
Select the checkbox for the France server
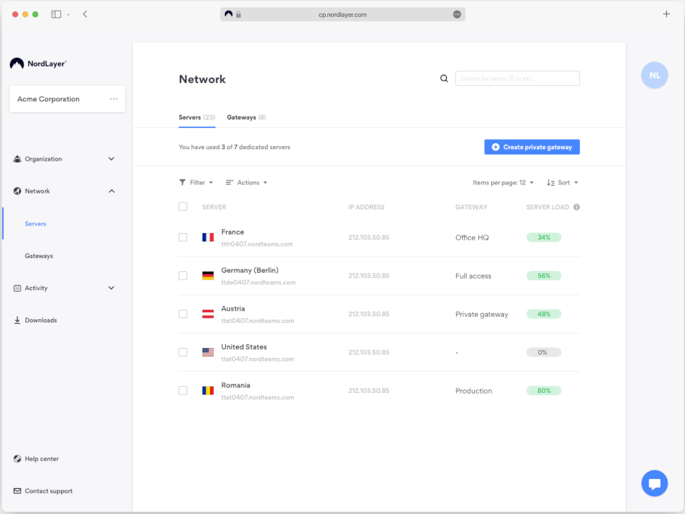tap(183, 237)
